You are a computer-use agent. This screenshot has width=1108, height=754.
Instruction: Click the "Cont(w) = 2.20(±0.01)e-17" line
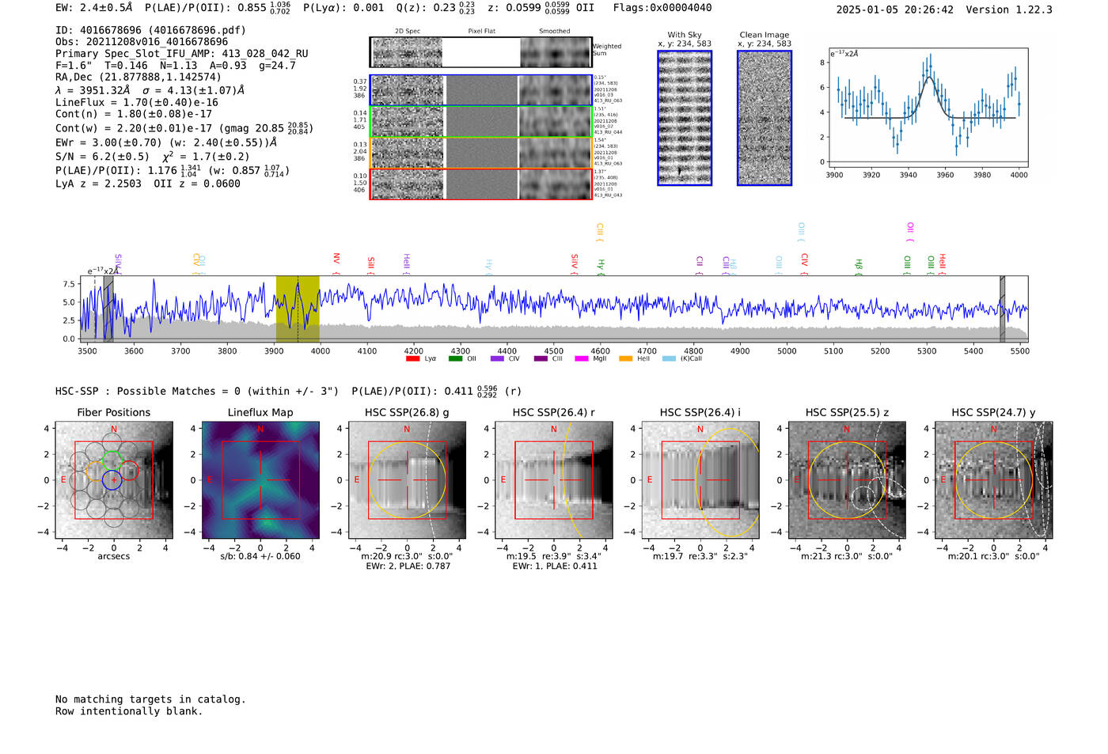click(184, 127)
